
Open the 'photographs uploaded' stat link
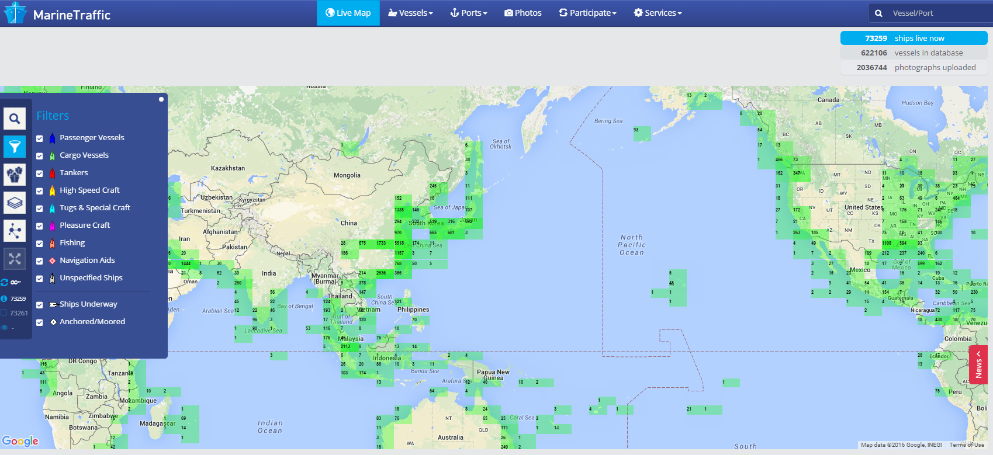coord(914,67)
